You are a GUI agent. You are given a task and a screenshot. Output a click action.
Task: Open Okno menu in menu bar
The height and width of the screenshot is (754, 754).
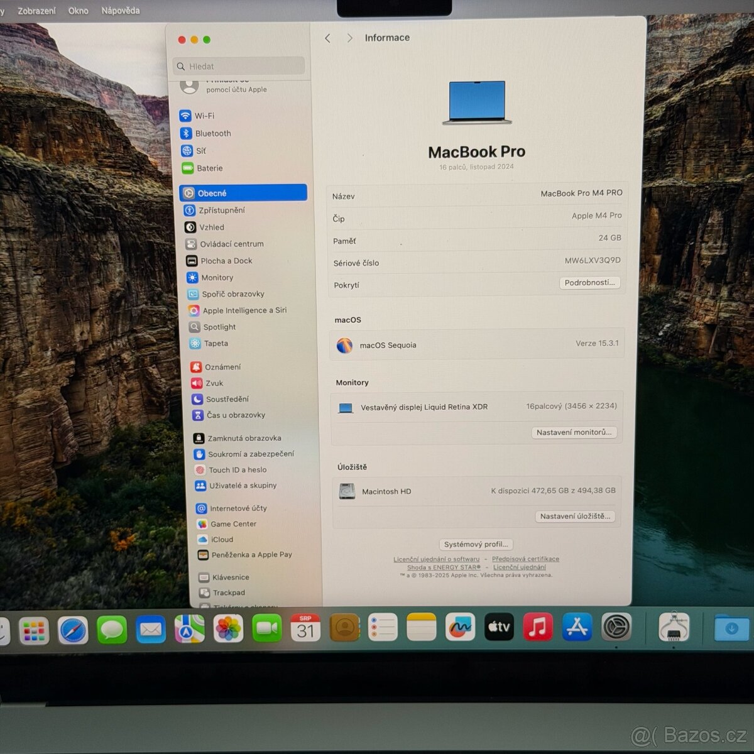[x=78, y=11]
